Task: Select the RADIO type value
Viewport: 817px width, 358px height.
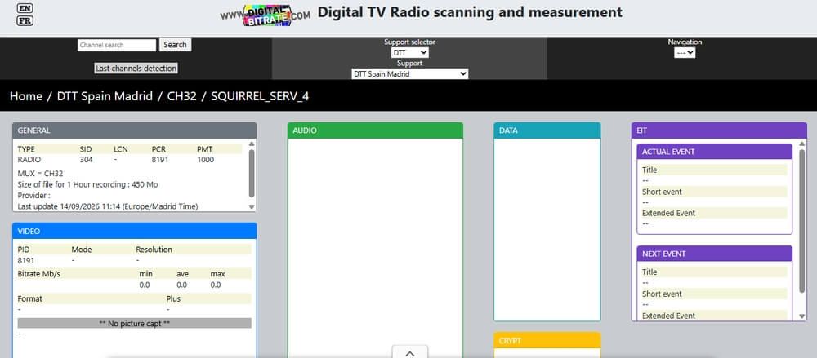Action: [x=28, y=160]
